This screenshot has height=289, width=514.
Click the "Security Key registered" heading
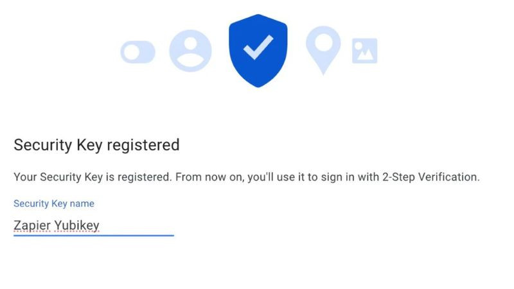point(96,145)
